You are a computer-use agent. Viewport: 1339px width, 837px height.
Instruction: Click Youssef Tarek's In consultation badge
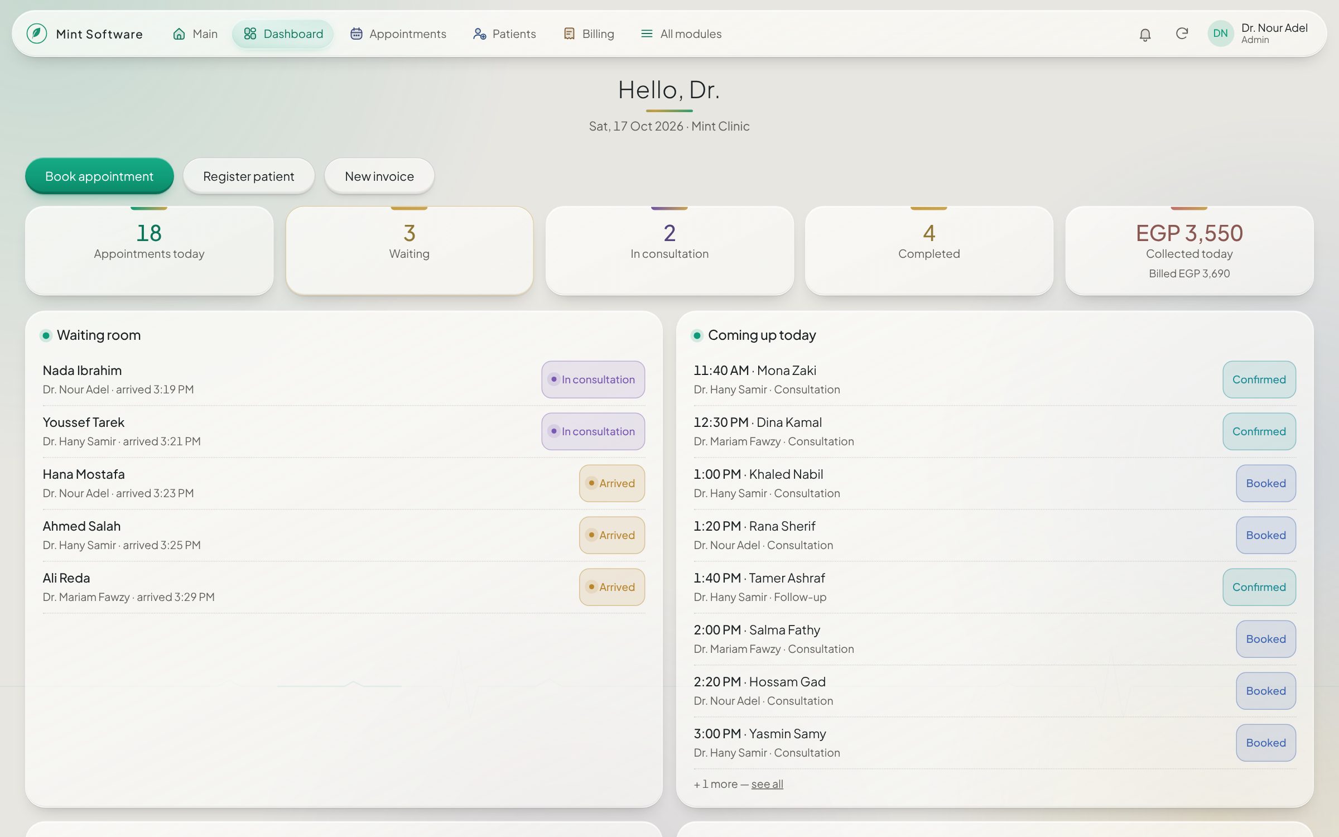click(593, 431)
